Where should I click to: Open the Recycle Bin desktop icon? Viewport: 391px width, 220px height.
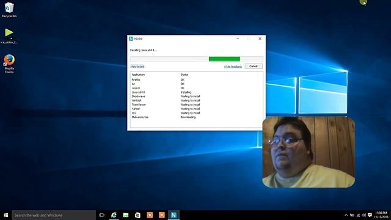click(9, 10)
